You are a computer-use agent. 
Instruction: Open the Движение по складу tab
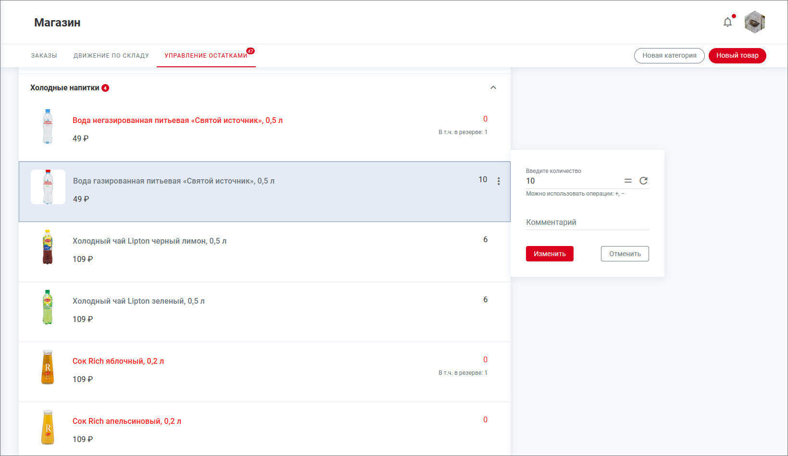coord(111,56)
